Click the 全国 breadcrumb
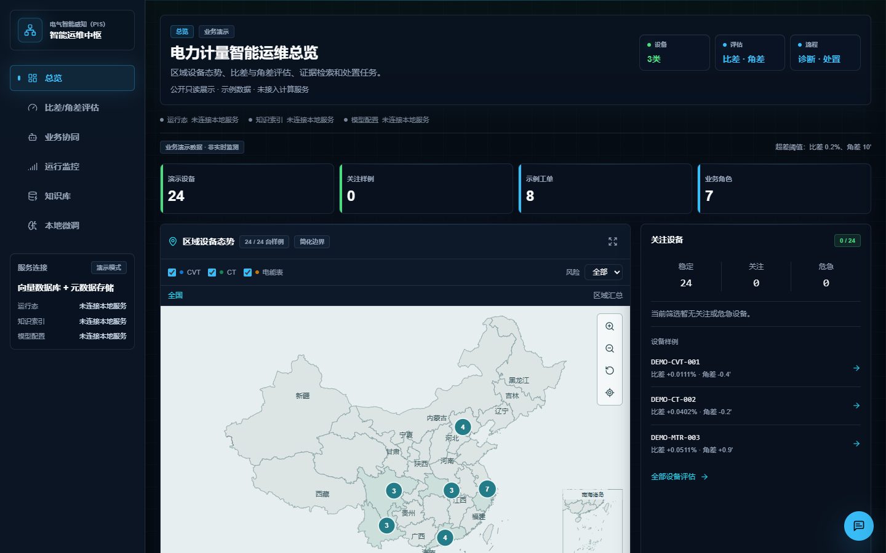 click(175, 296)
